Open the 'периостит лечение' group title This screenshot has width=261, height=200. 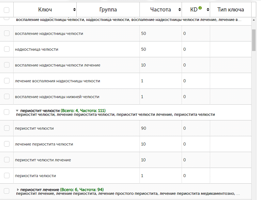coord(39,190)
